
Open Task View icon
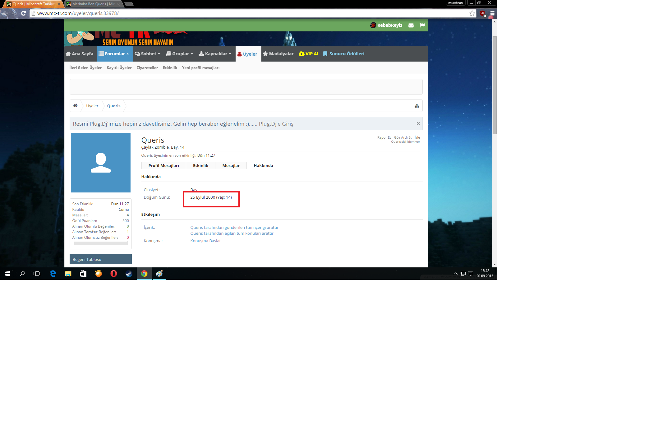pos(37,274)
